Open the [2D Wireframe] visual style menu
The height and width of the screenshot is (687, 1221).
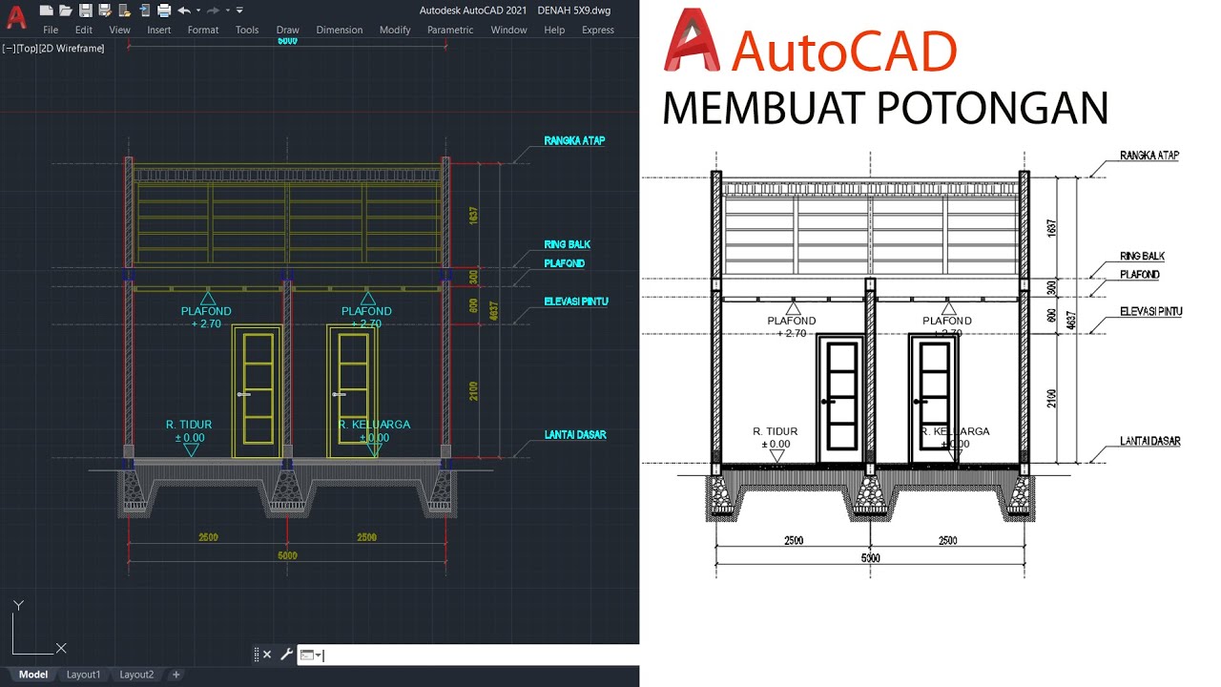[72, 48]
